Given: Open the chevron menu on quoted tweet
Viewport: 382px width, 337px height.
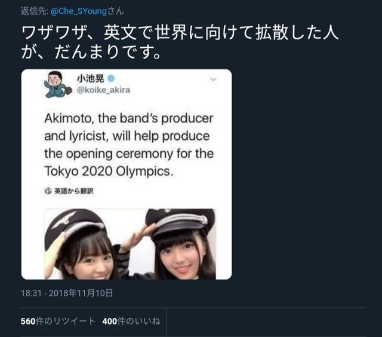Looking at the screenshot, I should 214,79.
